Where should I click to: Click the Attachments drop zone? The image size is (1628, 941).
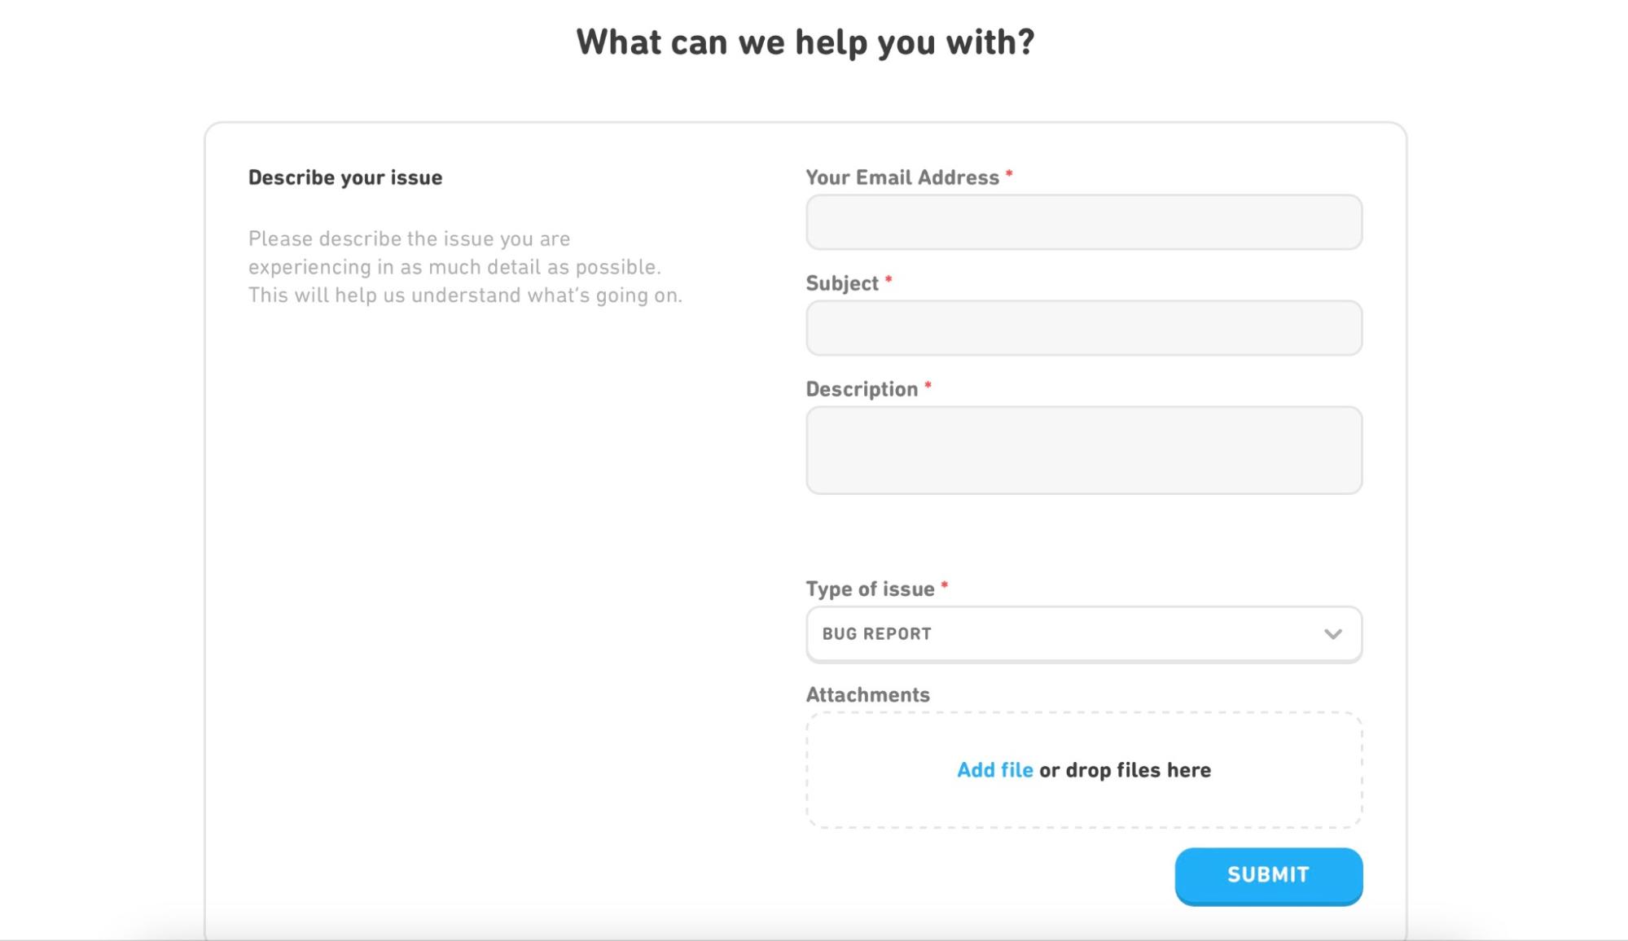1083,769
